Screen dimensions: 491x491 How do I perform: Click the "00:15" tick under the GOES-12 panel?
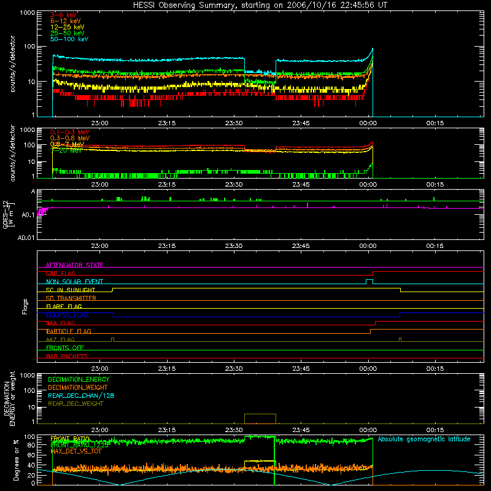click(435, 246)
